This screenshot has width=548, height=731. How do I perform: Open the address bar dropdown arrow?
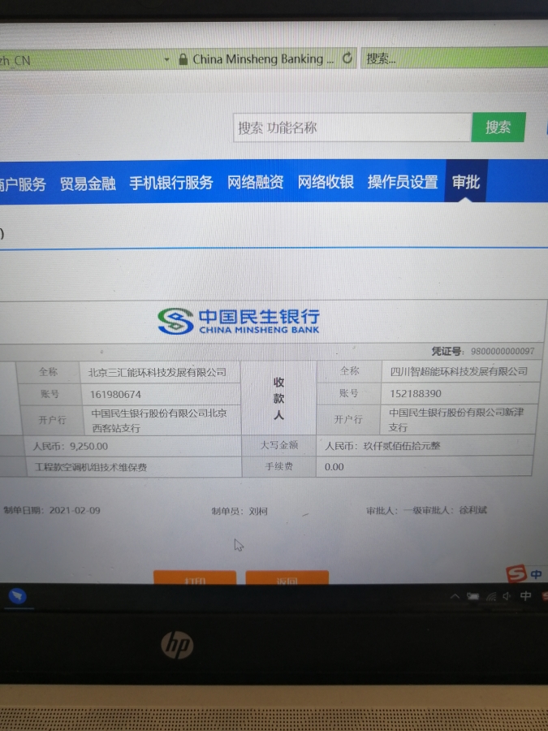pos(166,59)
